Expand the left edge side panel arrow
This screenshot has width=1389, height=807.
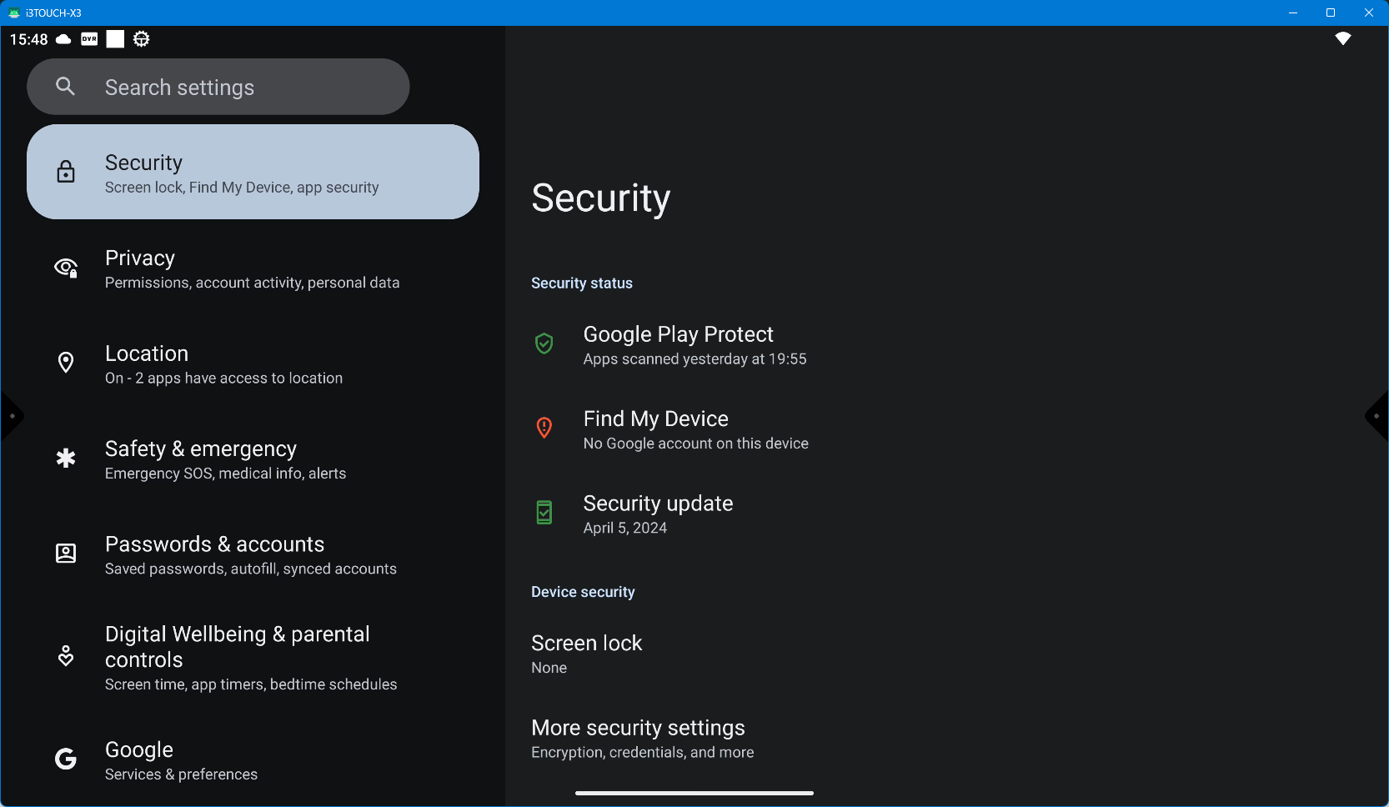pyautogui.click(x=11, y=416)
